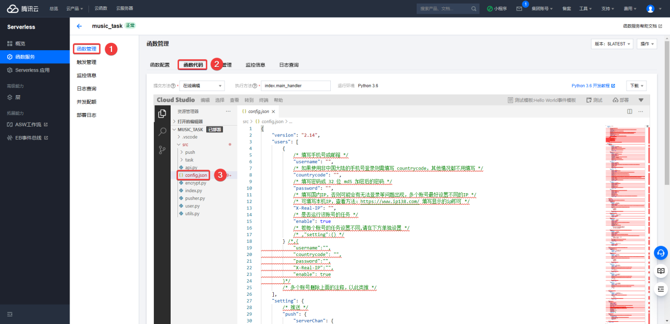Image resolution: width=670 pixels, height=324 pixels.
Task: Select index.py in the file explorer
Action: (193, 191)
